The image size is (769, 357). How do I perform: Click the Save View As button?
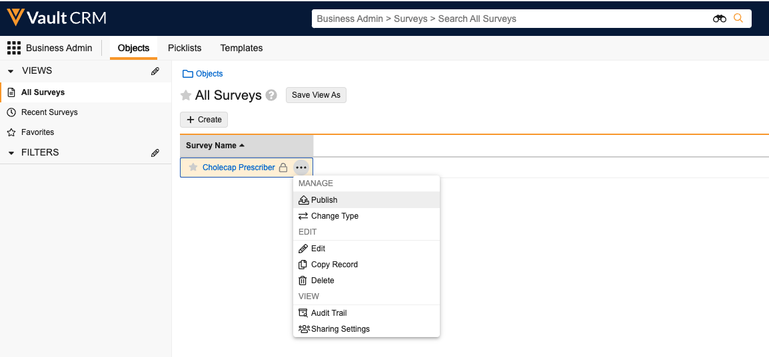[x=316, y=95]
